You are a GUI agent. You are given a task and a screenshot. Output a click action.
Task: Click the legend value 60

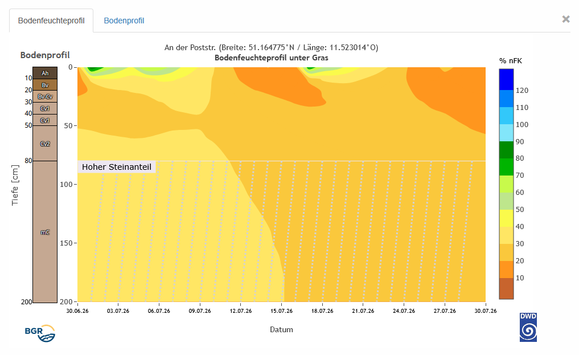[520, 193]
